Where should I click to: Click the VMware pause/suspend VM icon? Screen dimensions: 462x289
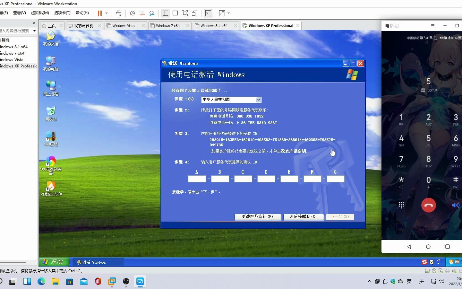100,13
